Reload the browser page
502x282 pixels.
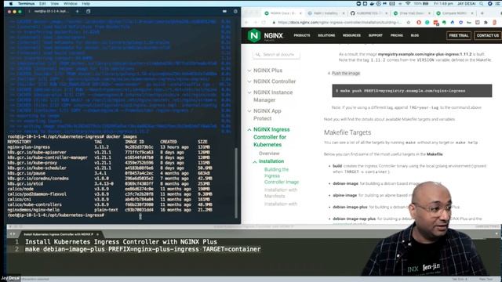click(264, 23)
